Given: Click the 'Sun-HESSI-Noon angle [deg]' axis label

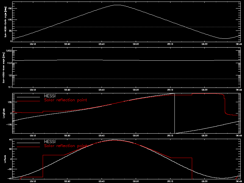Looking at the screenshot, I should [x=4, y=67].
